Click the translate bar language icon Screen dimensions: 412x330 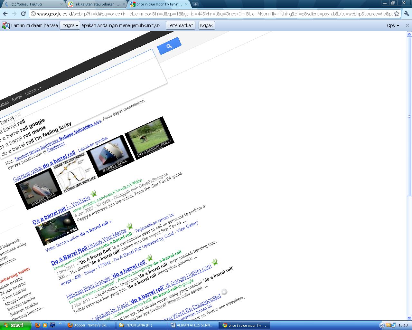(5, 25)
